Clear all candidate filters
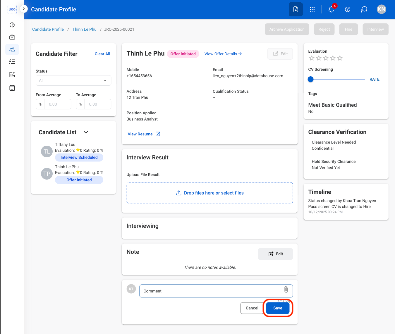395x334 pixels. (102, 54)
